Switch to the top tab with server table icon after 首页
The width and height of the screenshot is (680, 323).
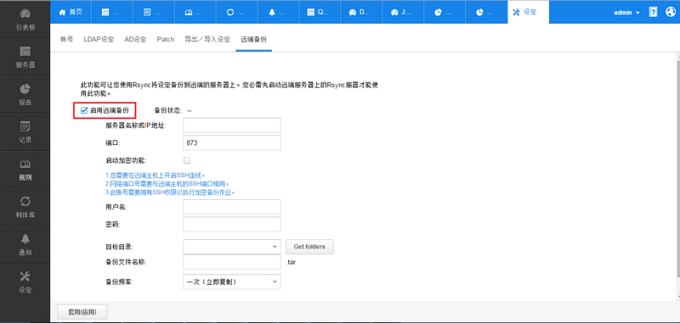(112, 12)
